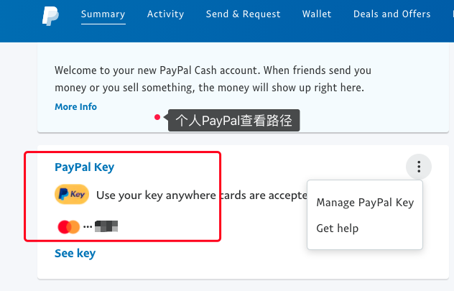454x291 pixels.
Task: Switch to the Summary tab
Action: 103,14
